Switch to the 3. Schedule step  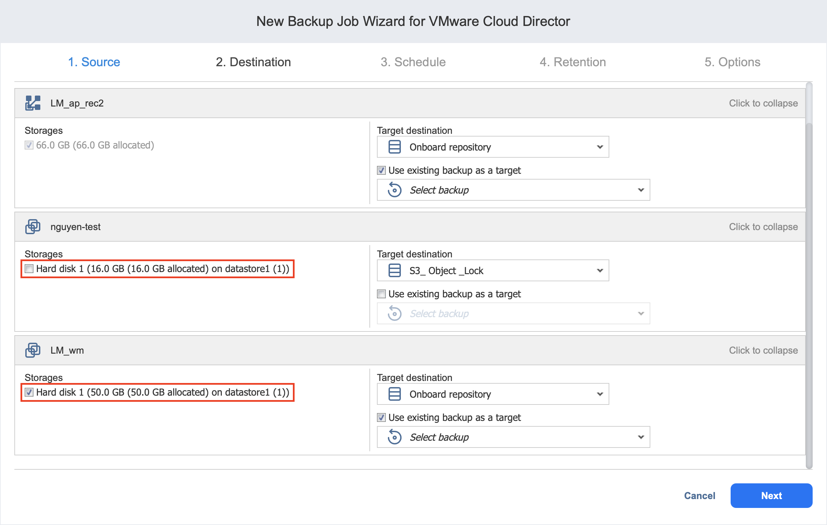click(413, 62)
